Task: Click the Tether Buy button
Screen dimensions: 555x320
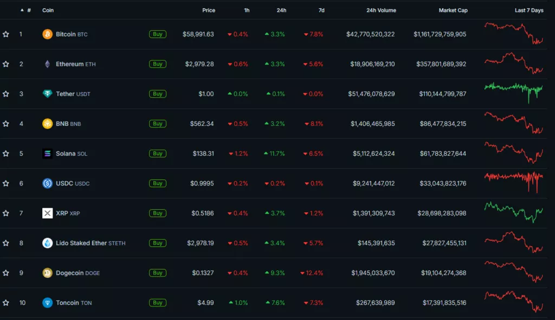Action: [x=158, y=93]
